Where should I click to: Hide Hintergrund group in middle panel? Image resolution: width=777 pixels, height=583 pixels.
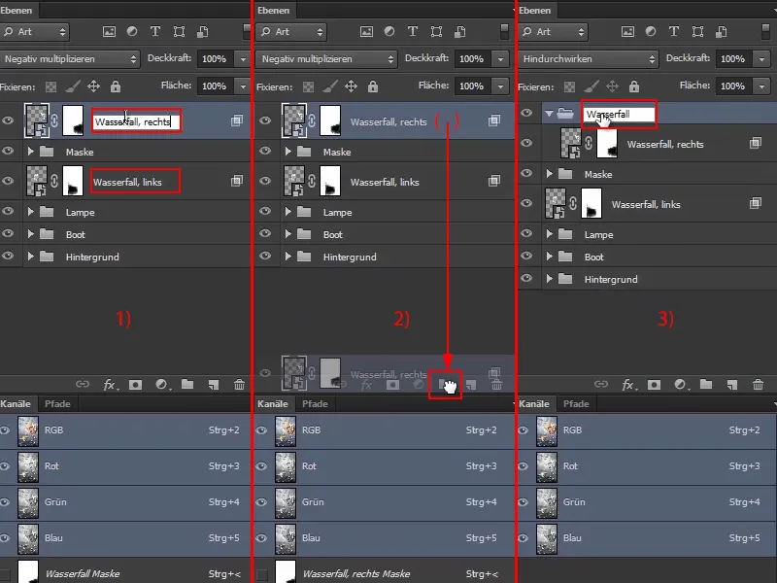265,256
